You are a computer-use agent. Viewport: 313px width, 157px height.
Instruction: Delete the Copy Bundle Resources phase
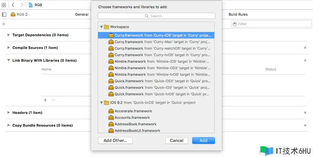305,125
